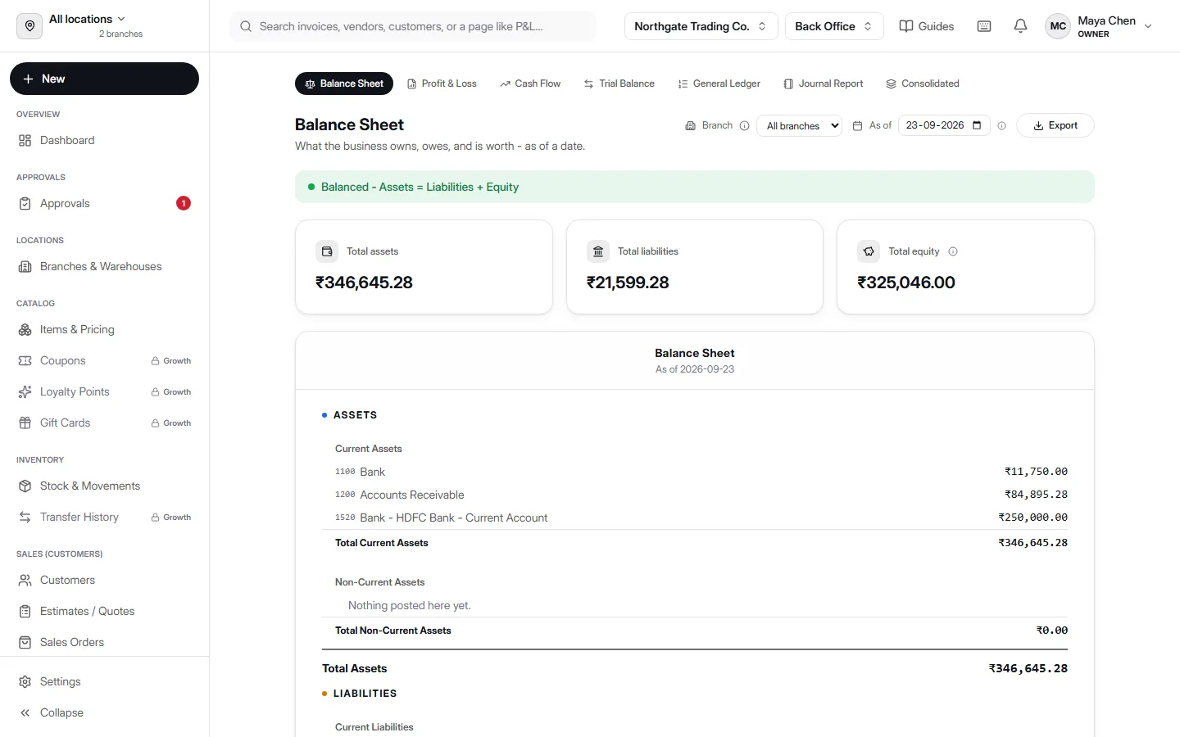Switch to the Cash Flow tab
The width and height of the screenshot is (1180, 737).
(530, 84)
